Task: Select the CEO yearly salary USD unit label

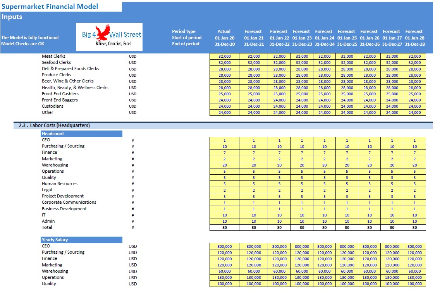Action: [132, 246]
